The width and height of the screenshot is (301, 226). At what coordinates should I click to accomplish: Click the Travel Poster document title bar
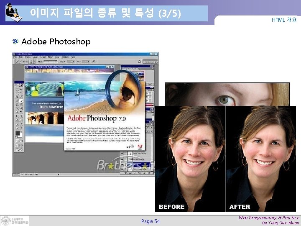click(x=70, y=67)
